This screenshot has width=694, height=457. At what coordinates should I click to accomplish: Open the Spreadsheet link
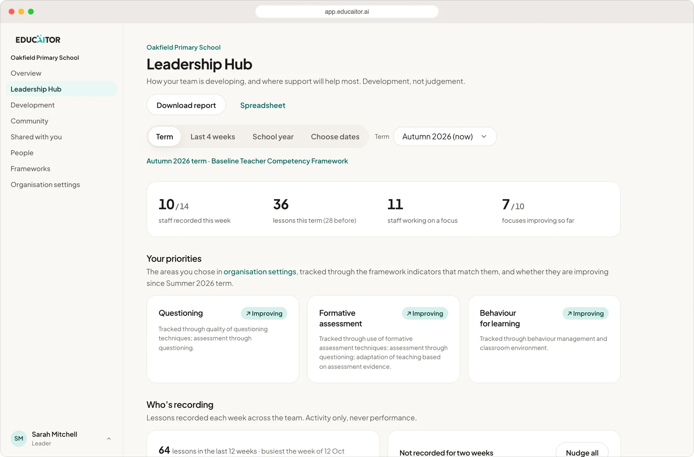(263, 105)
